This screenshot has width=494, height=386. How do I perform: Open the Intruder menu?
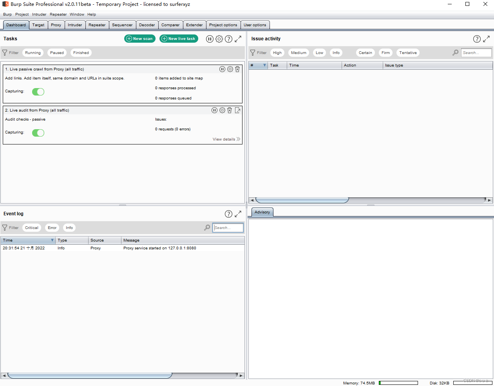click(39, 14)
